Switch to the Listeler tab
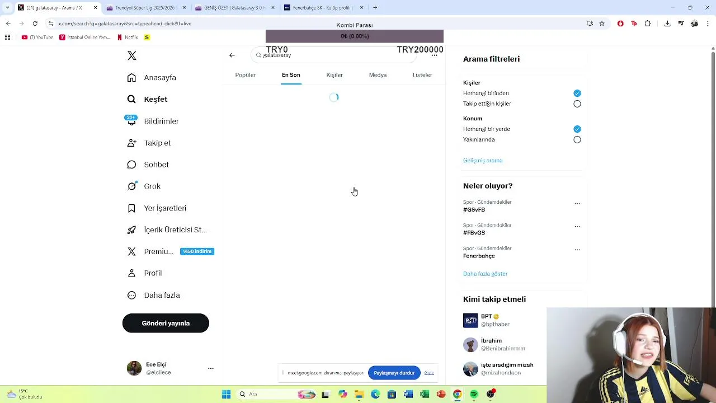Viewport: 716px width, 403px height. [x=422, y=75]
